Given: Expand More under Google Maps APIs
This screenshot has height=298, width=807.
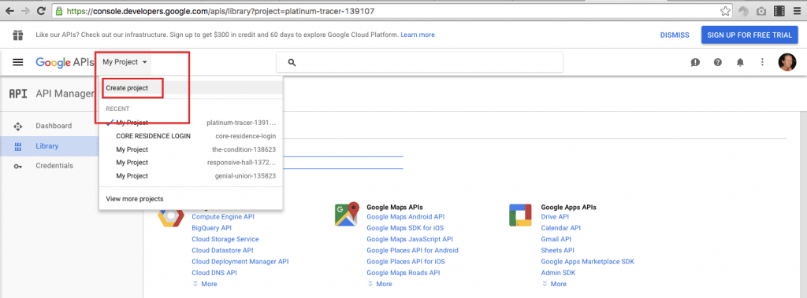Looking at the screenshot, I should pyautogui.click(x=380, y=284).
